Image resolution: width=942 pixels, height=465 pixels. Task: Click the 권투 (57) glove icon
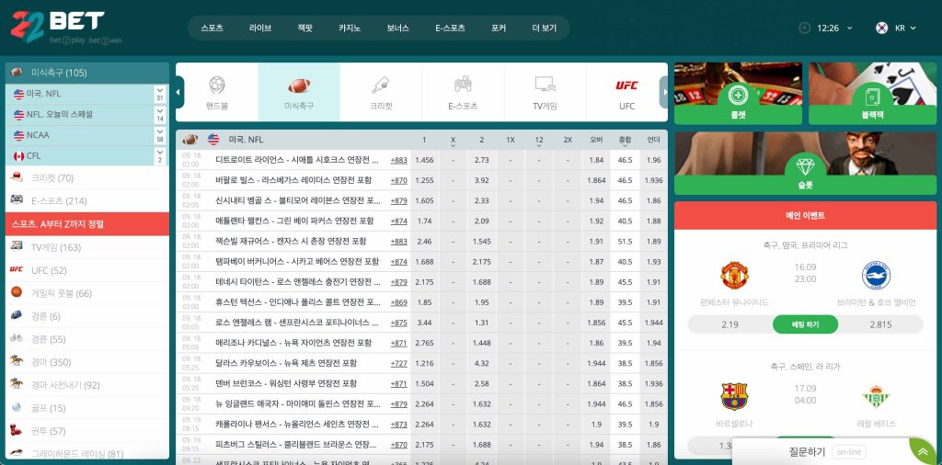(x=17, y=429)
